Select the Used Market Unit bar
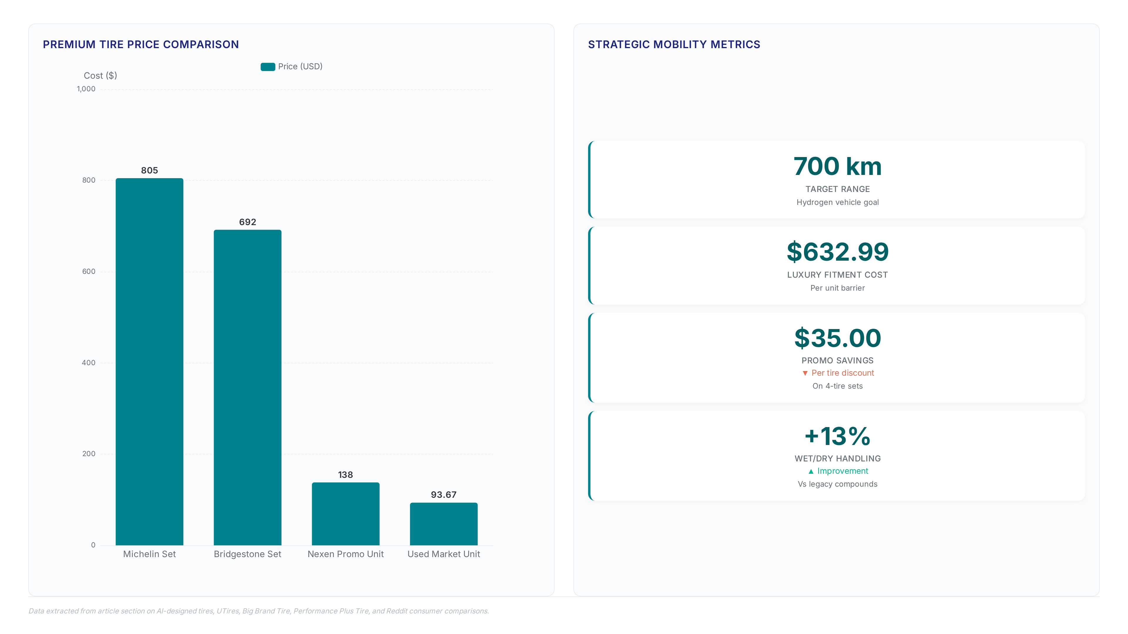Viewport: 1128px width, 634px height. 444,524
